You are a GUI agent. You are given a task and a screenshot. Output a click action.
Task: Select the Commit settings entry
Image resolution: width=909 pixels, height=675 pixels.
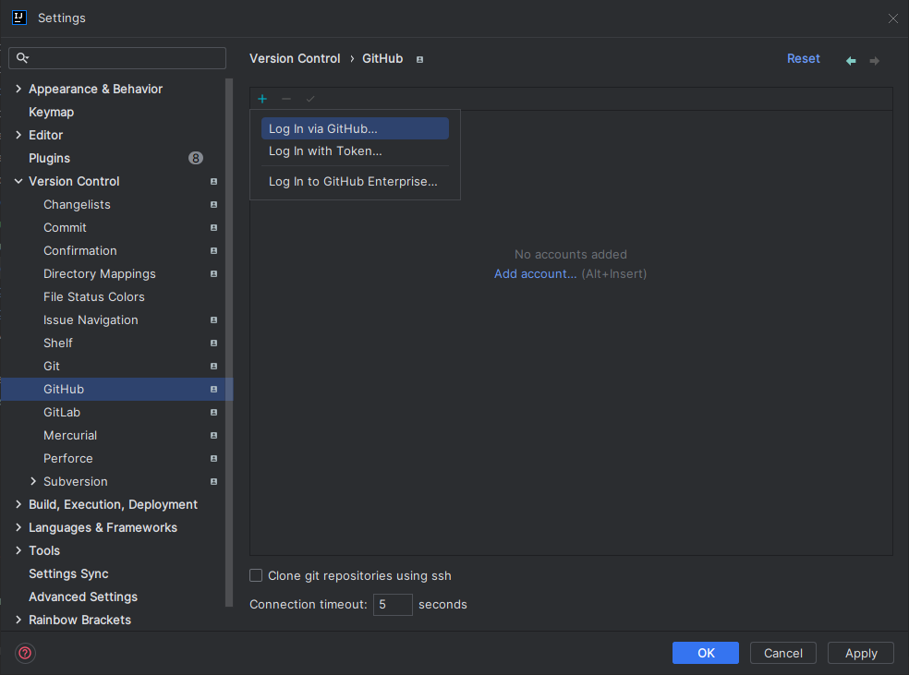pos(65,228)
